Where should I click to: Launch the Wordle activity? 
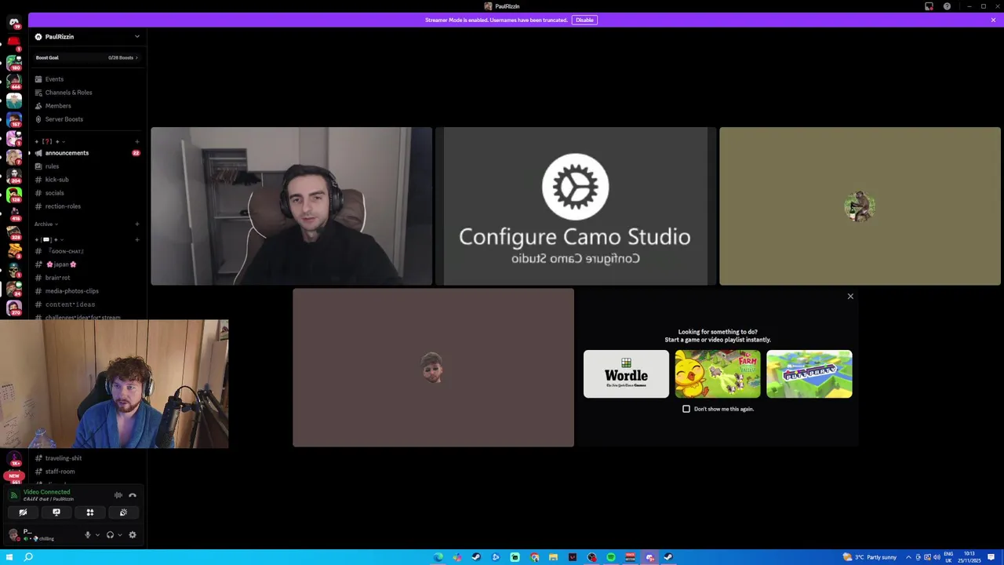[626, 374]
